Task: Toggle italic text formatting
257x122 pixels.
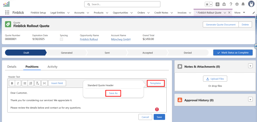Action: [x=18, y=83]
